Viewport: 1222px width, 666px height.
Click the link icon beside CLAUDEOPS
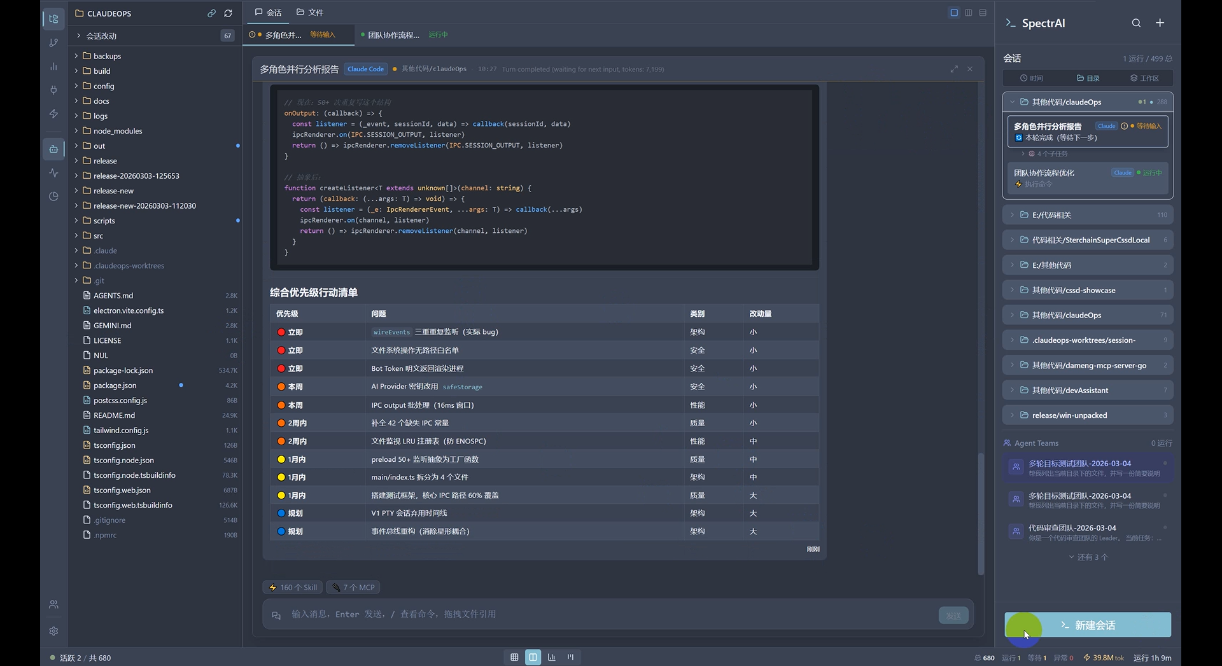[211, 13]
